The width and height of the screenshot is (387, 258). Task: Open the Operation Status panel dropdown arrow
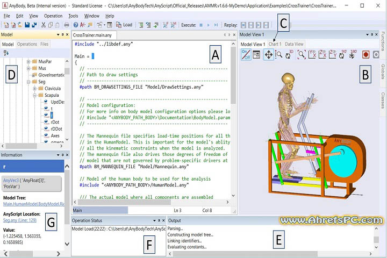154,220
